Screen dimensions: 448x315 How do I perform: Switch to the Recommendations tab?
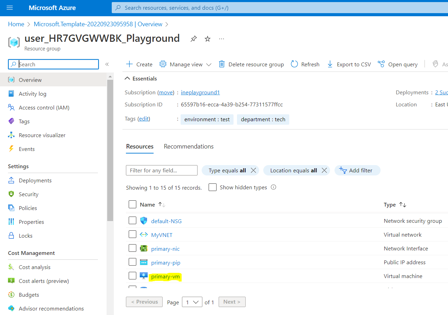[189, 146]
